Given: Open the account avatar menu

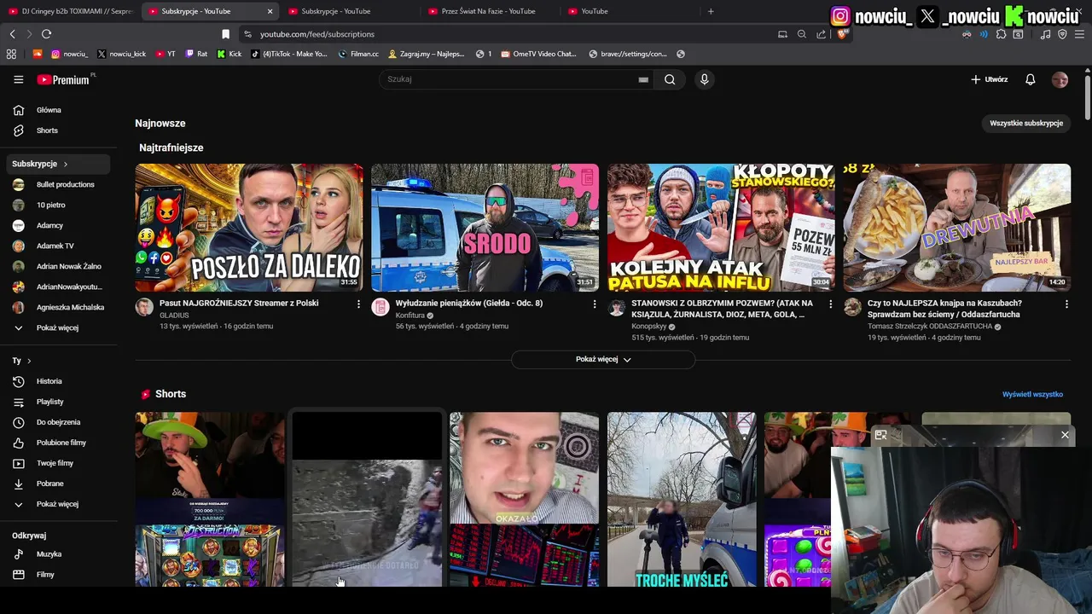Looking at the screenshot, I should [x=1060, y=79].
